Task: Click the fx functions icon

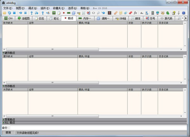Action: 135,13
